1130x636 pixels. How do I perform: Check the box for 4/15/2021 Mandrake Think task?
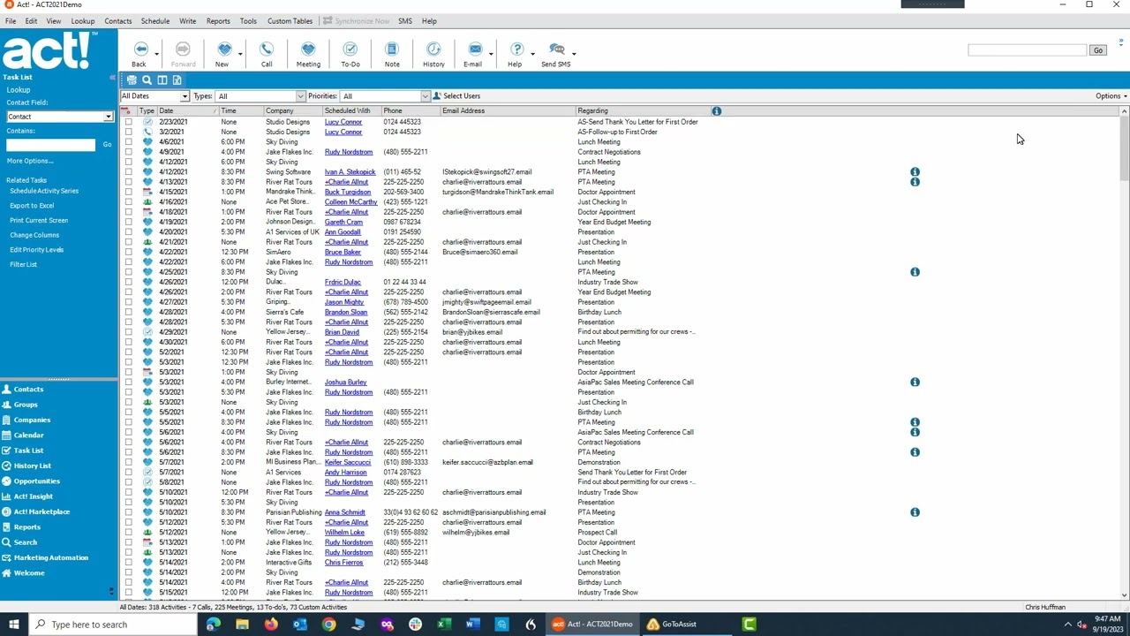tap(129, 192)
